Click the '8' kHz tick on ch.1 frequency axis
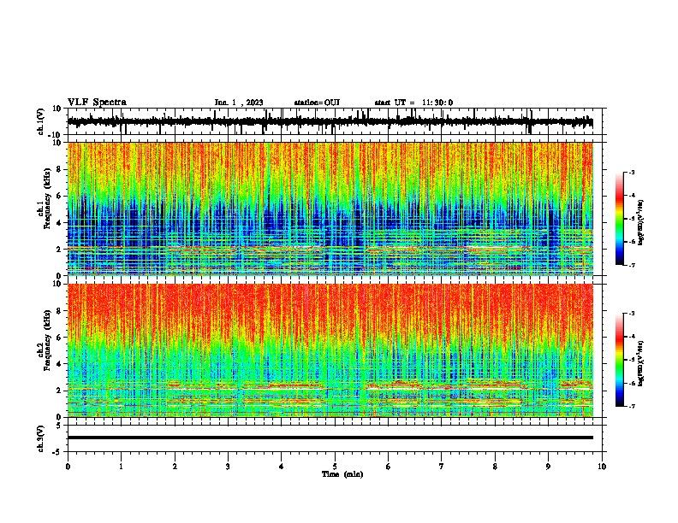The image size is (678, 523). (x=60, y=169)
